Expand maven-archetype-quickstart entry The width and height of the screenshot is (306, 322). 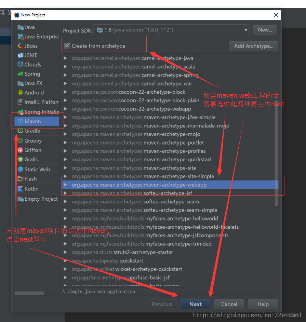[65, 160]
